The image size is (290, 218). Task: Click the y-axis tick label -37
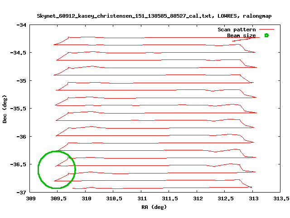[21, 192]
